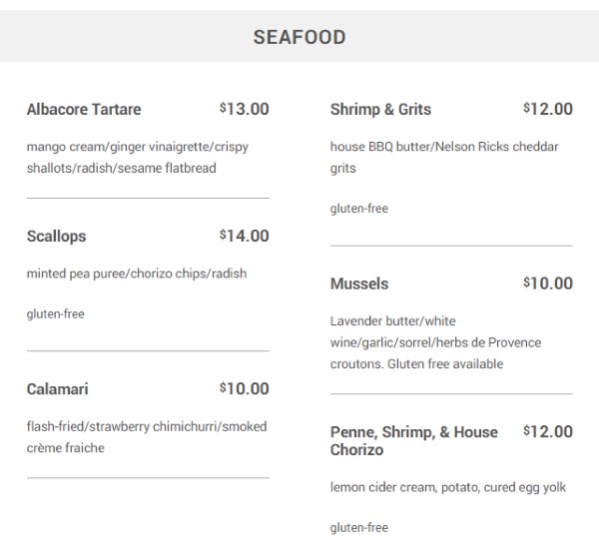The image size is (599, 558).
Task: Open the Scallops menu item
Action: pyautogui.click(x=56, y=237)
